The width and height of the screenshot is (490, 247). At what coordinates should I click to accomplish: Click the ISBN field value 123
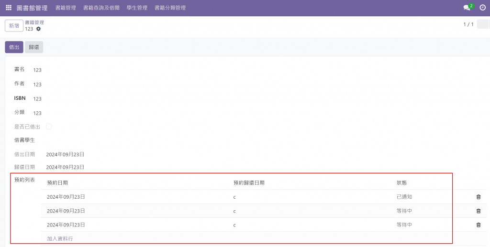pos(37,98)
